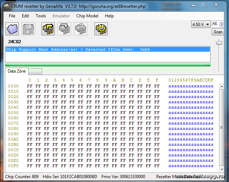This screenshot has width=229, height=182.
Task: Click the Write chip toolbar icon
Action: click(x=64, y=29)
